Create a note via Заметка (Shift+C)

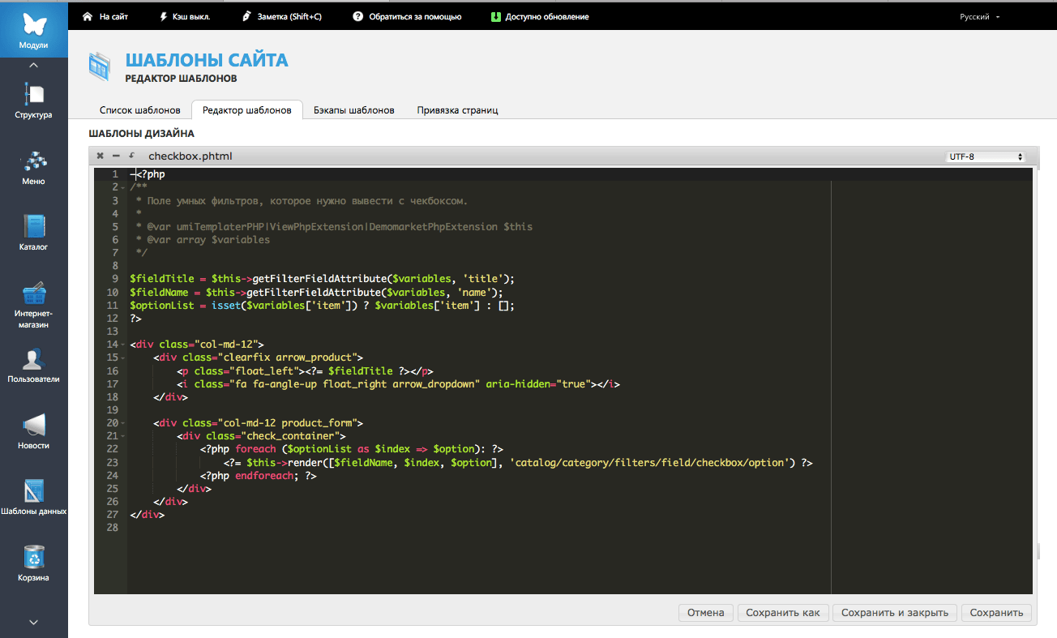pos(282,16)
